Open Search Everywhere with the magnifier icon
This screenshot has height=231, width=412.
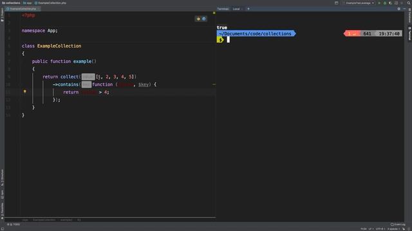tap(409, 3)
